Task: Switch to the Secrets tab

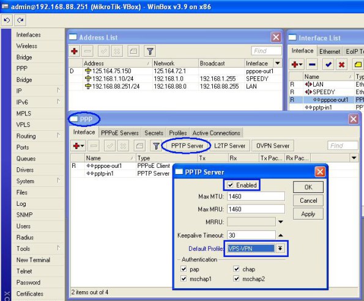Action: click(154, 132)
